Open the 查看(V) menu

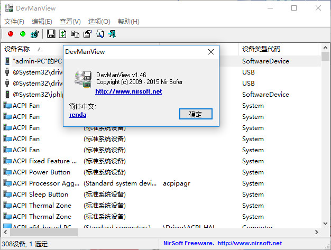pyautogui.click(x=70, y=22)
